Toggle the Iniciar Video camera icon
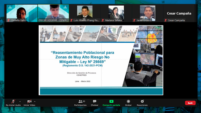Screen dimensions: 201x113 point(29,101)
